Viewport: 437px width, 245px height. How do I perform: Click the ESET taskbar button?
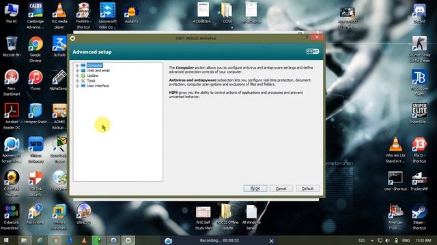(128, 240)
